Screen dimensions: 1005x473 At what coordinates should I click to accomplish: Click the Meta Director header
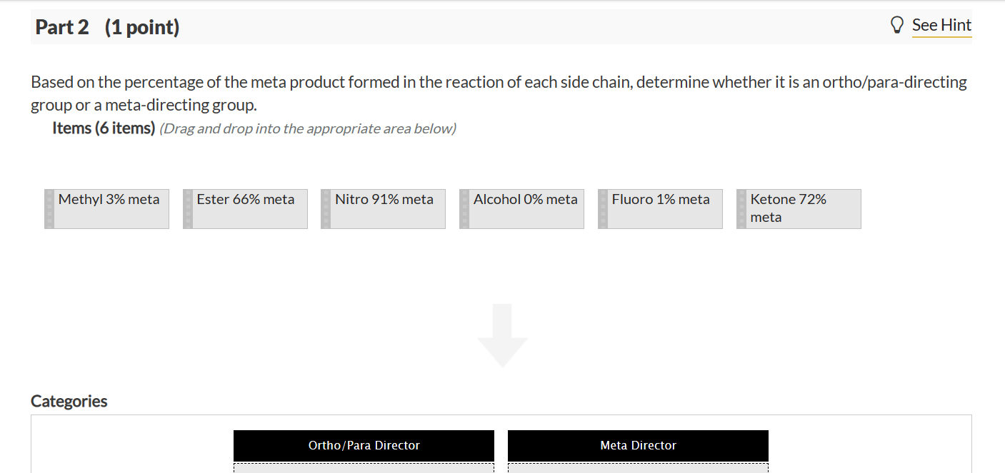point(638,445)
